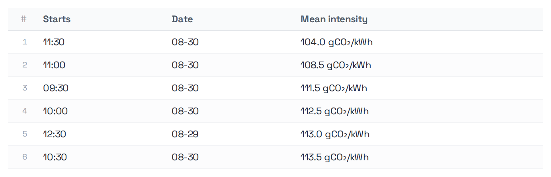Click the 112.5 gCO₂/kWh intensity value
The image size is (551, 177).
click(334, 111)
